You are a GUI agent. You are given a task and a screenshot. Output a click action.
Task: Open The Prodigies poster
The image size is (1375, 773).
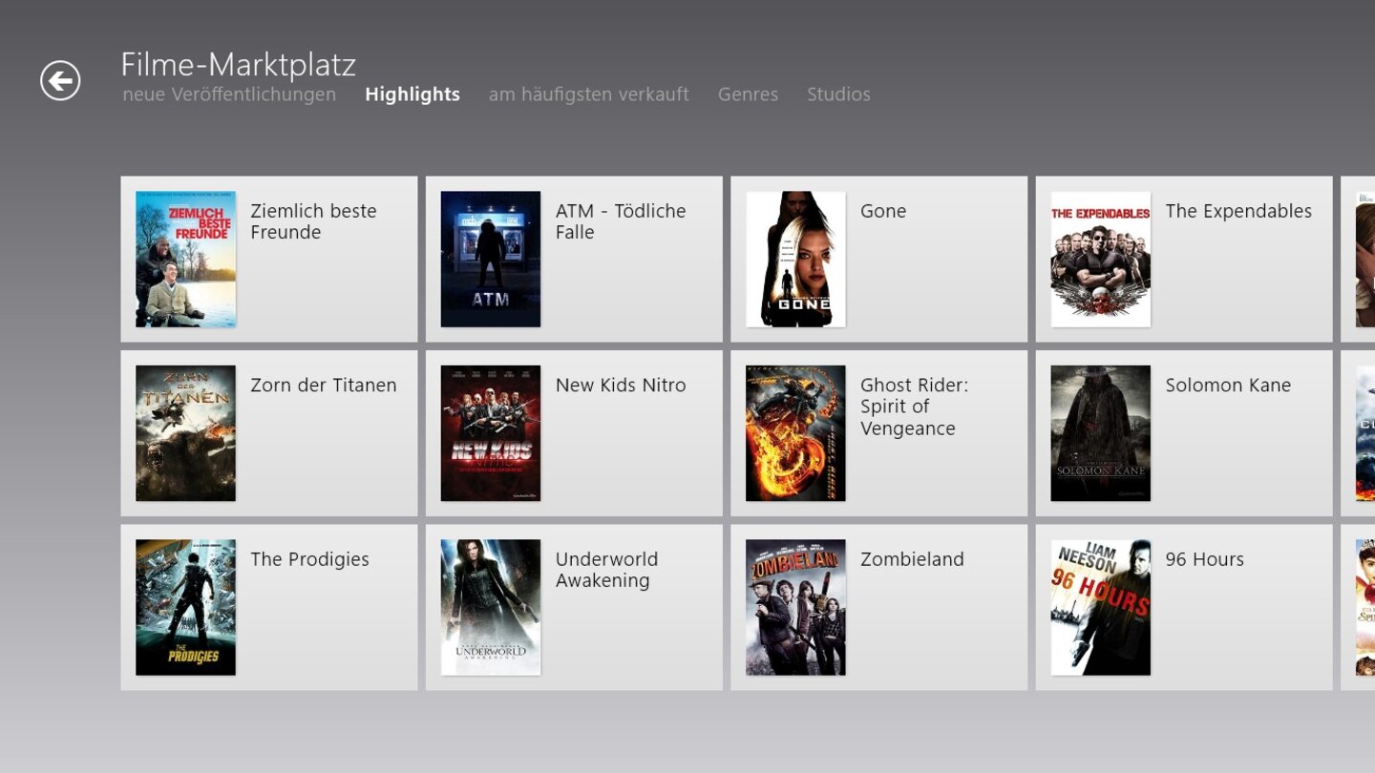185,608
